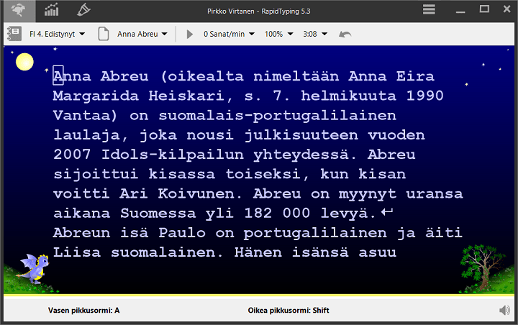Click the undo restart arrow icon
518x325 pixels.
pos(345,34)
